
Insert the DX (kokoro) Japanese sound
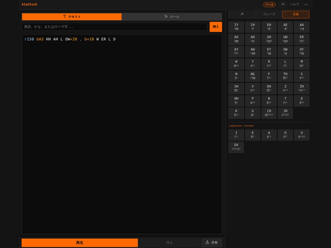tap(236, 147)
